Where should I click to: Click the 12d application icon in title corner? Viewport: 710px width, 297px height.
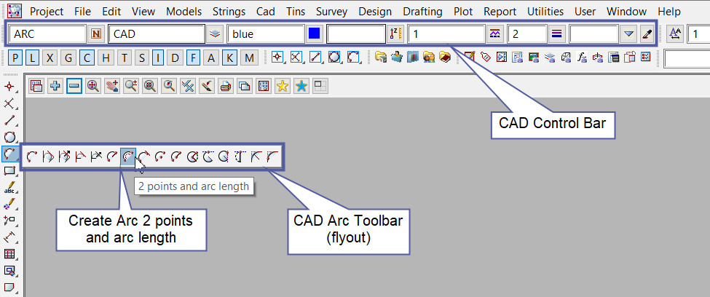[15, 11]
